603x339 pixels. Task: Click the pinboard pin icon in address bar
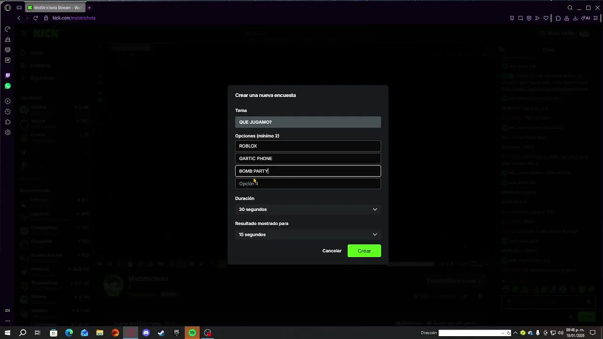pos(512,18)
